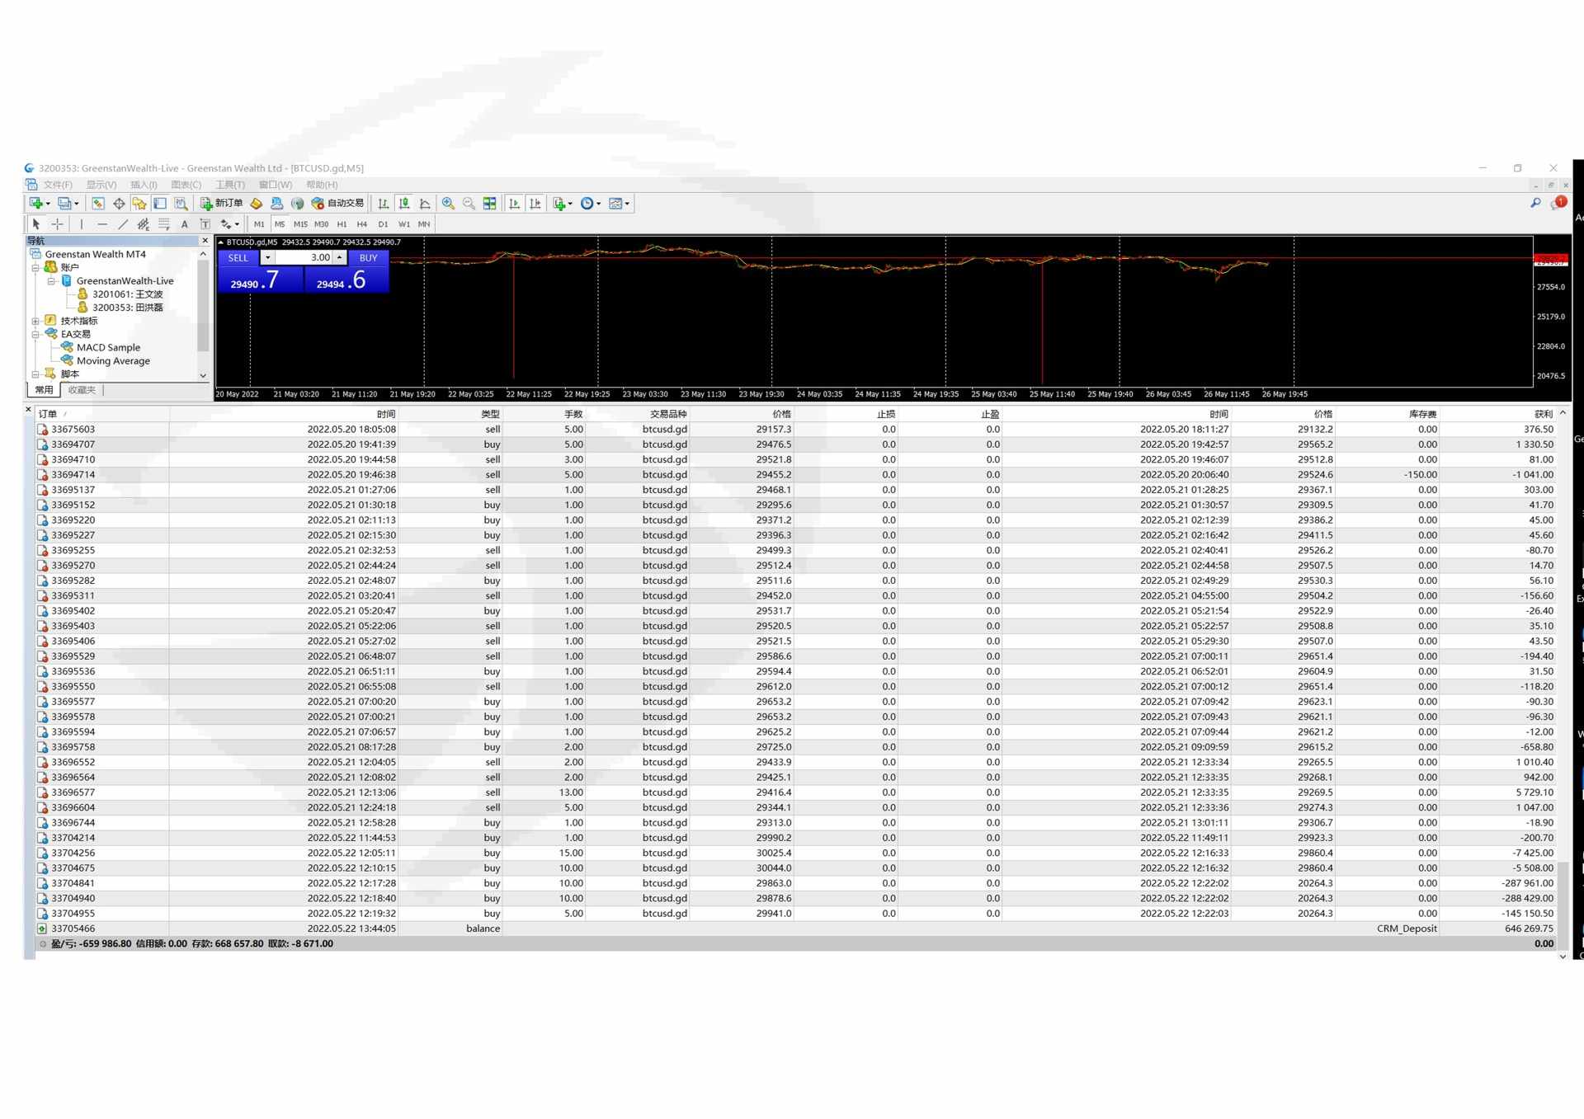1584x1119 pixels.
Task: Toggle the Terminal panel icon
Action: [x=160, y=204]
